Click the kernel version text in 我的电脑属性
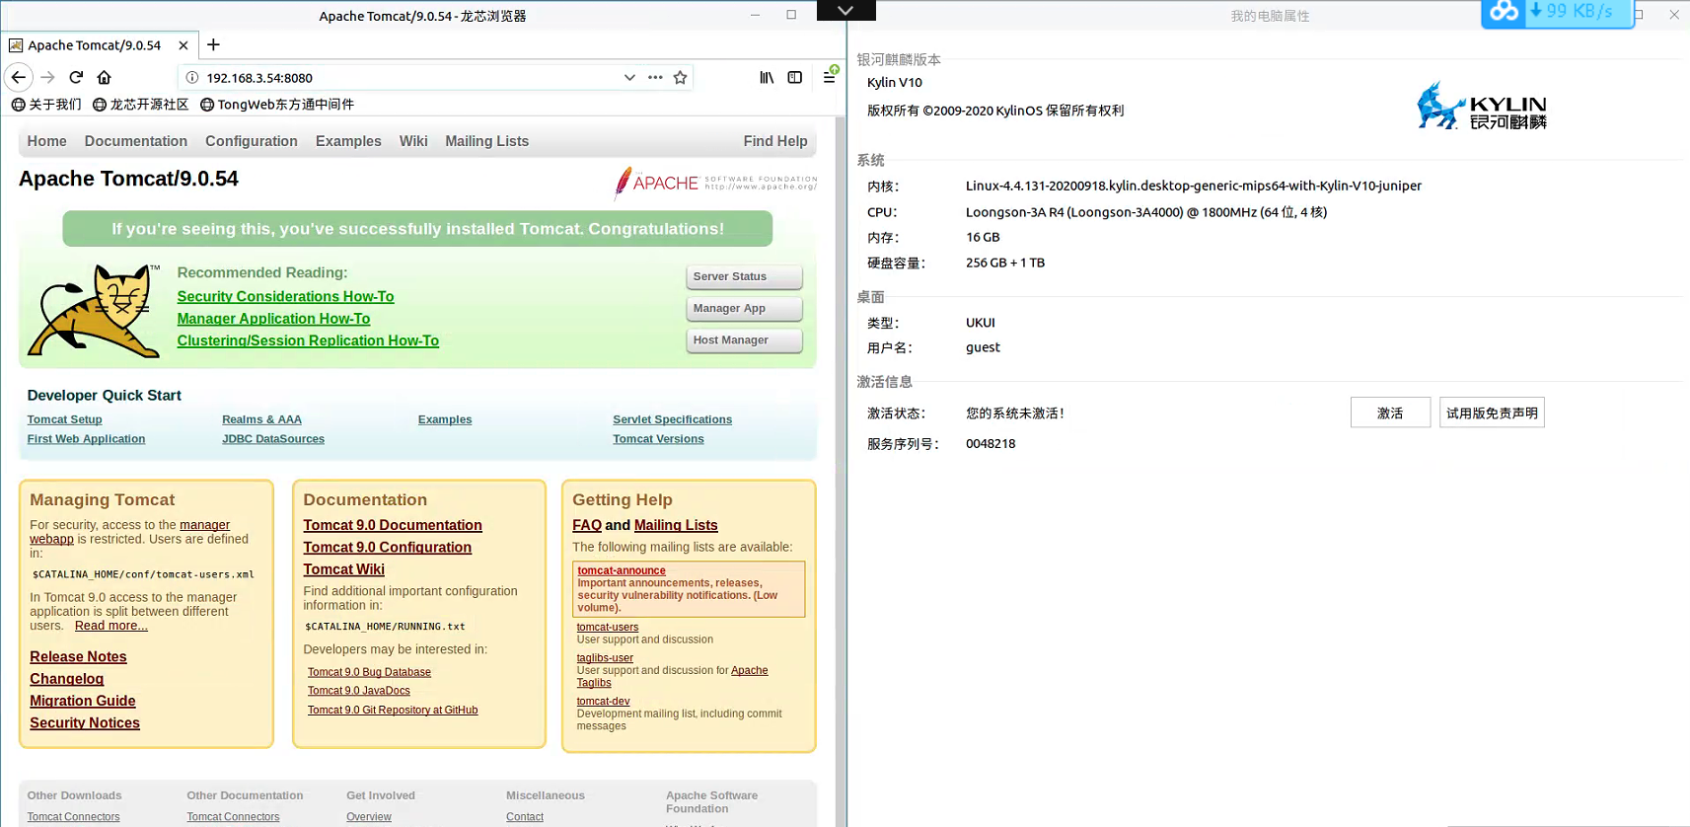Image resolution: width=1690 pixels, height=827 pixels. click(1194, 186)
